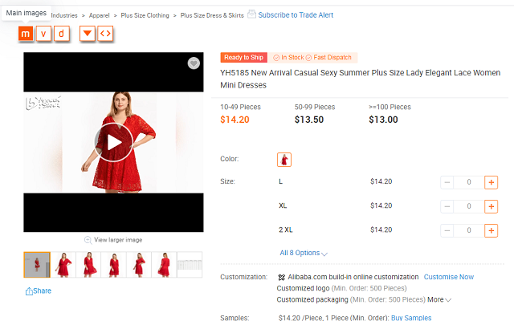Image resolution: width=514 pixels, height=321 pixels.
Task: Click the Share icon link
Action: [38, 291]
